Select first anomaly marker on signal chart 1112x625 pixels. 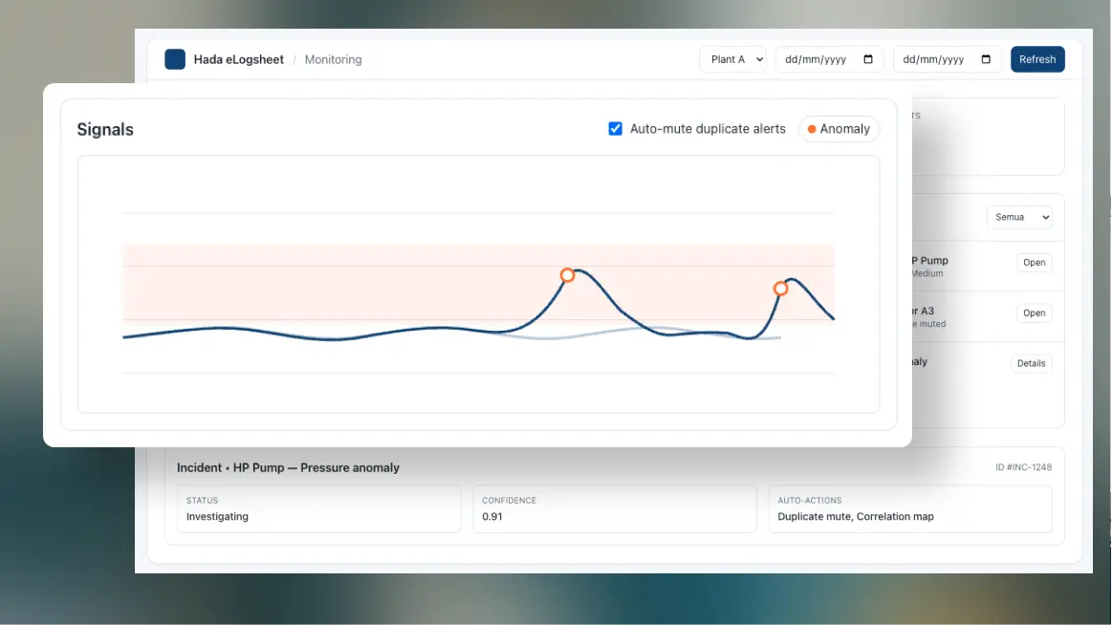click(567, 275)
